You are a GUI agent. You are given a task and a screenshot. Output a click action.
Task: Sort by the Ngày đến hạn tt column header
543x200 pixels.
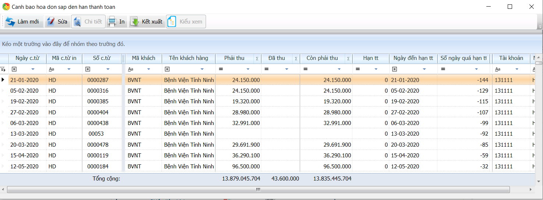(x=413, y=58)
